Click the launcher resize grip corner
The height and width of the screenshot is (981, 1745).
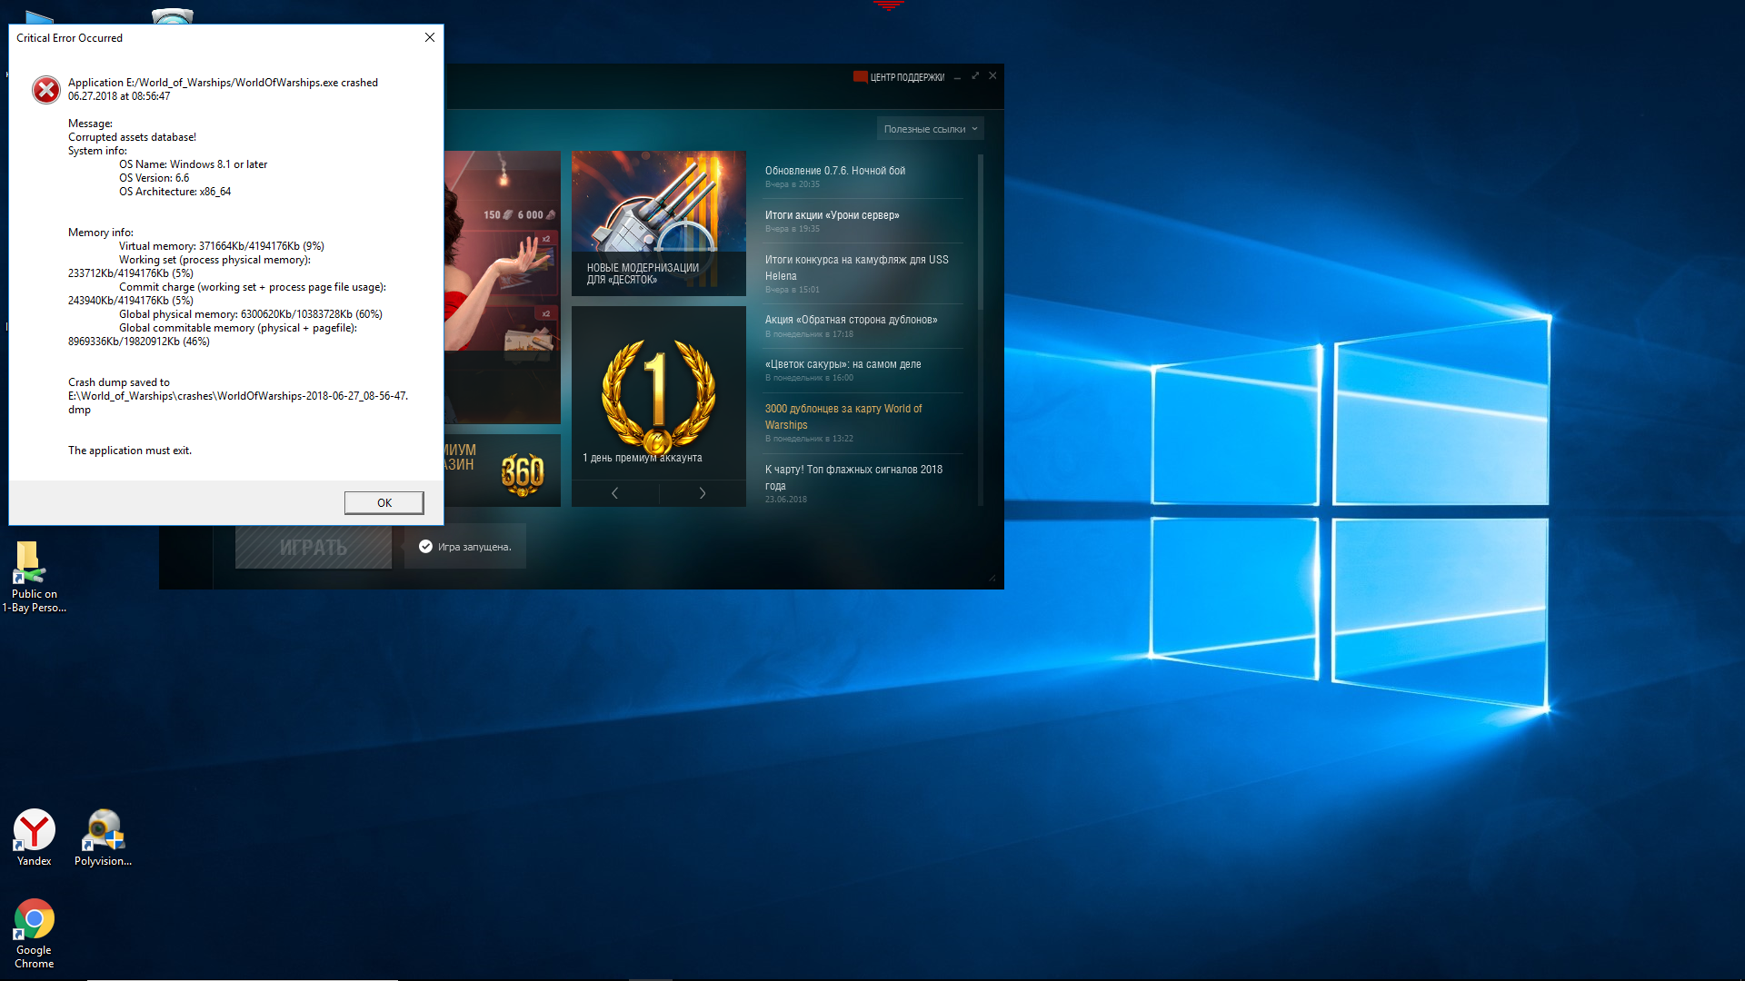coord(992,578)
